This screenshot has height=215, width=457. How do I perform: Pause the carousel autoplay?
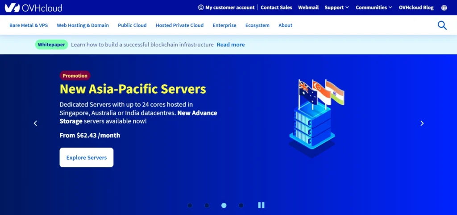coord(261,205)
